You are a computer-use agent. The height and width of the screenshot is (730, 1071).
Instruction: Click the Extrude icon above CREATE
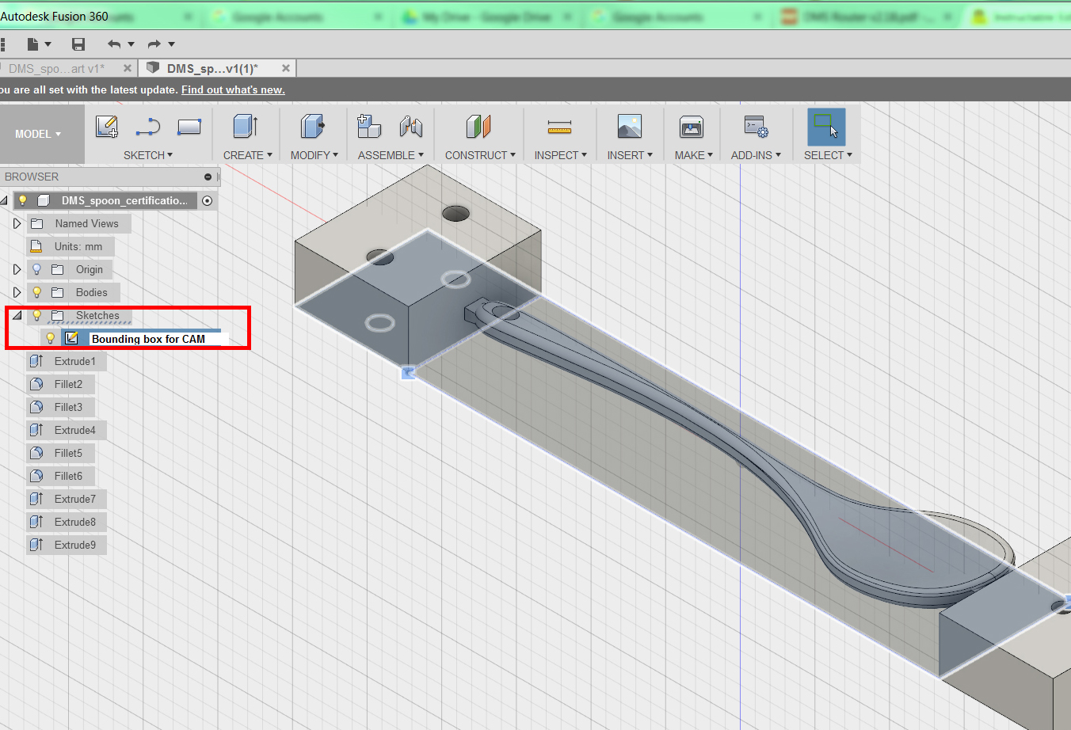(x=246, y=127)
